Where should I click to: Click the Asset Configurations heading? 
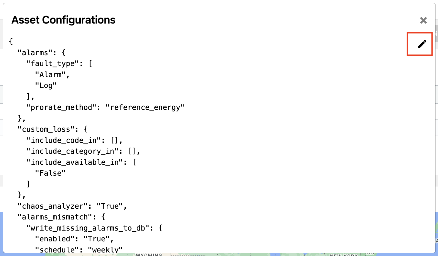tap(64, 20)
